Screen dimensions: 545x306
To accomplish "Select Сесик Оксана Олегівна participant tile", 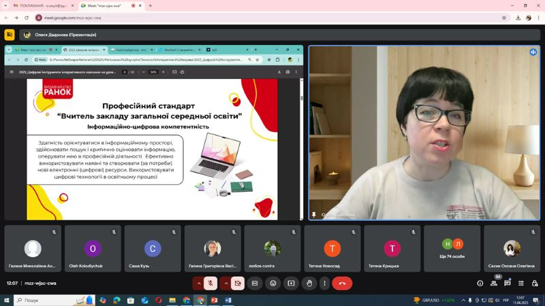I will tap(512, 248).
